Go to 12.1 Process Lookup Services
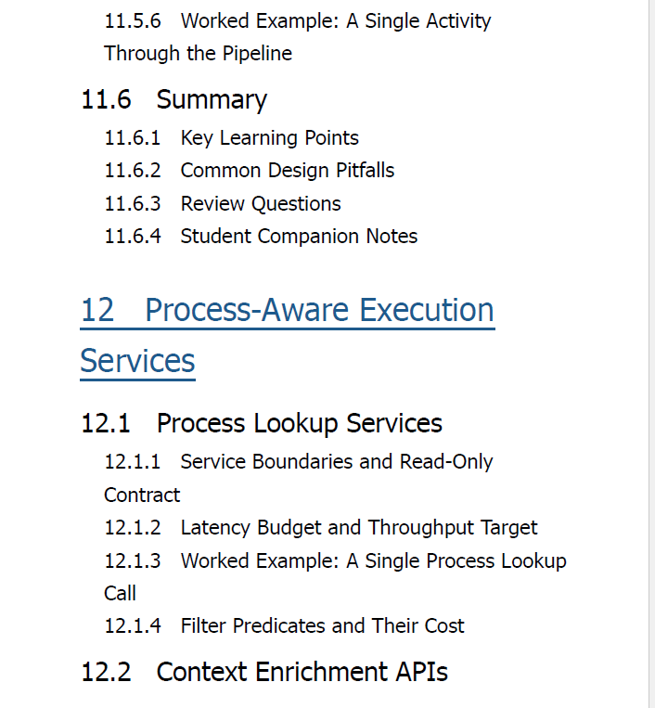Screen dimensions: 655x708 point(262,423)
